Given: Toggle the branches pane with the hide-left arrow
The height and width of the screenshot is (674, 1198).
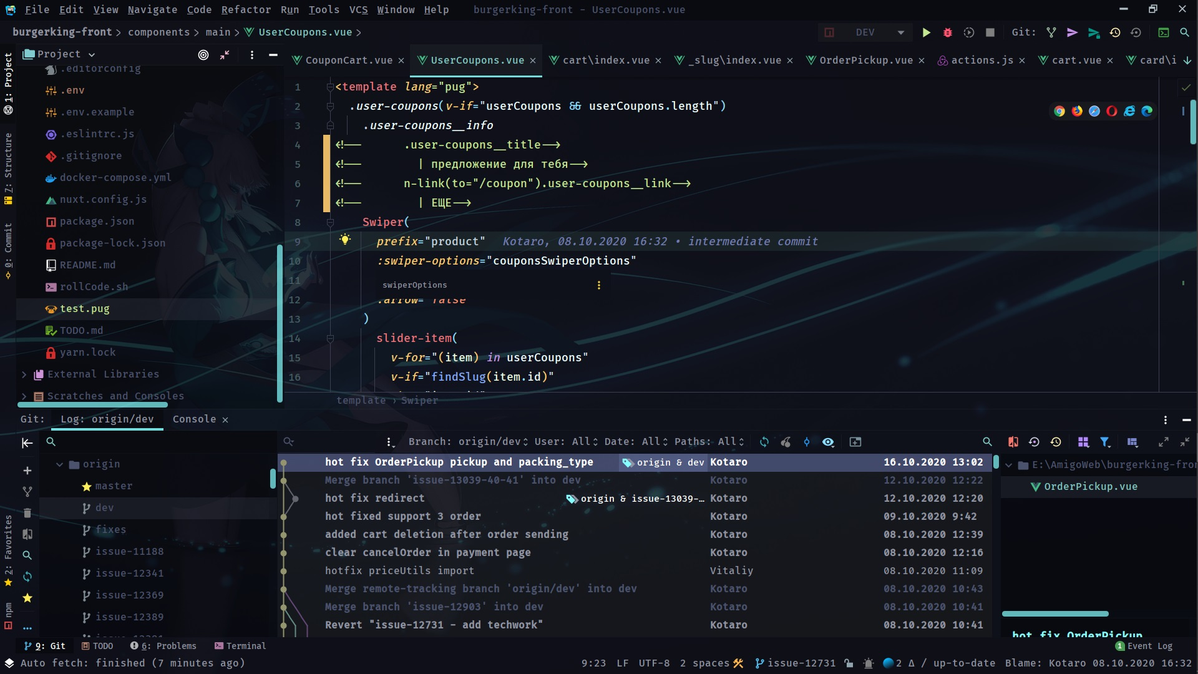Looking at the screenshot, I should 27,443.
